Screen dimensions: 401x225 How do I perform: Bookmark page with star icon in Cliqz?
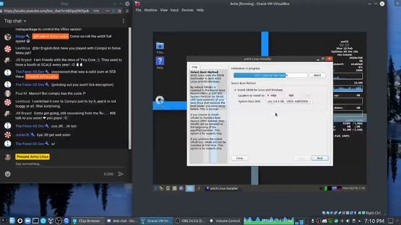[x=120, y=11]
